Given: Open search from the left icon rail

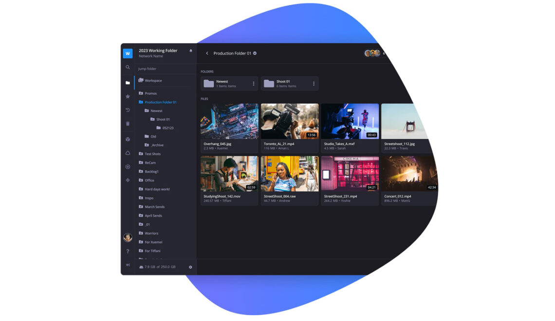Looking at the screenshot, I should point(128,67).
